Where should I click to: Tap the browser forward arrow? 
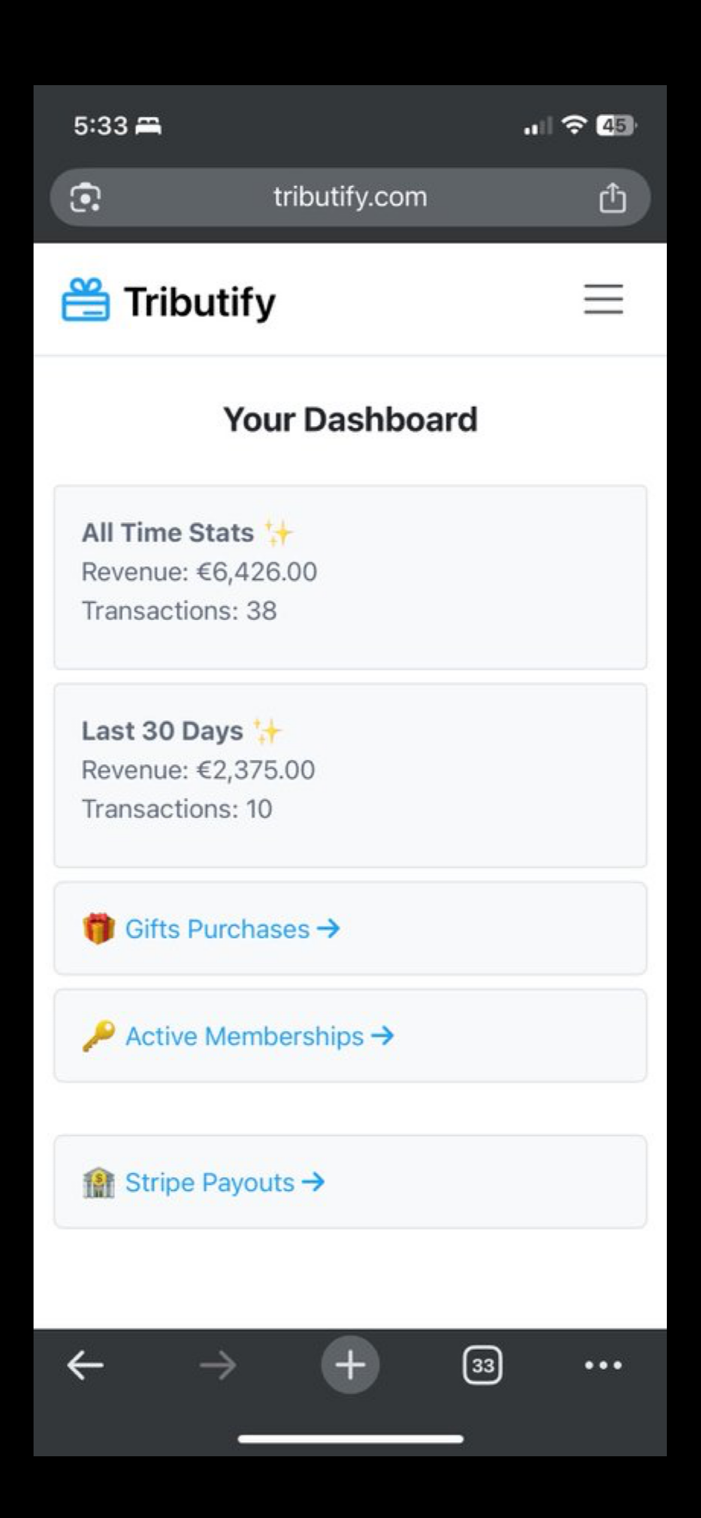(217, 1365)
